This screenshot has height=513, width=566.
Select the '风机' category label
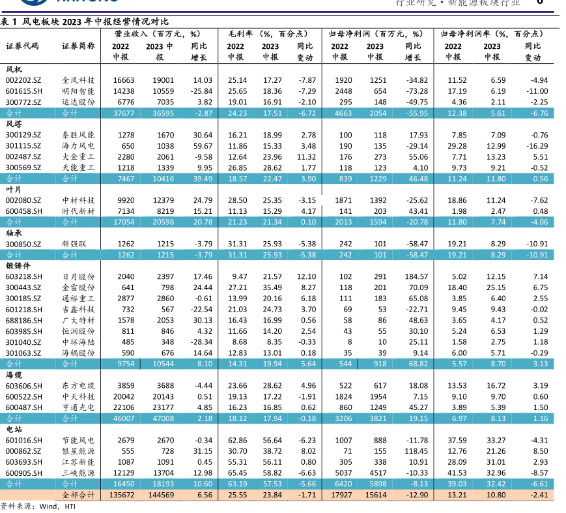click(14, 69)
